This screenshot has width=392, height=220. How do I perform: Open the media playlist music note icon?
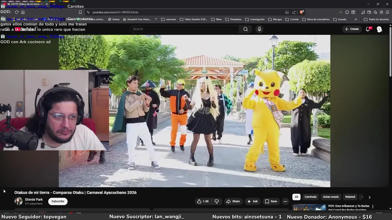click(x=363, y=12)
